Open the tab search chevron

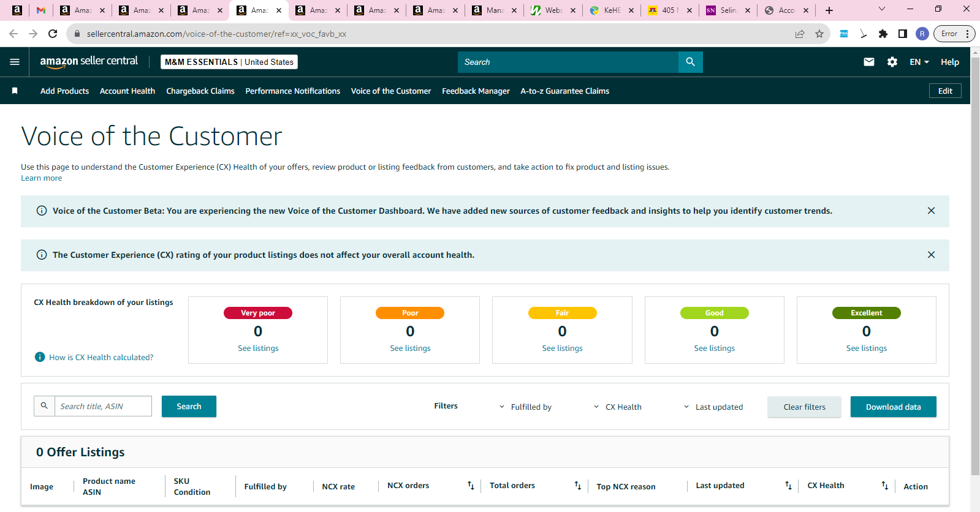click(x=882, y=9)
